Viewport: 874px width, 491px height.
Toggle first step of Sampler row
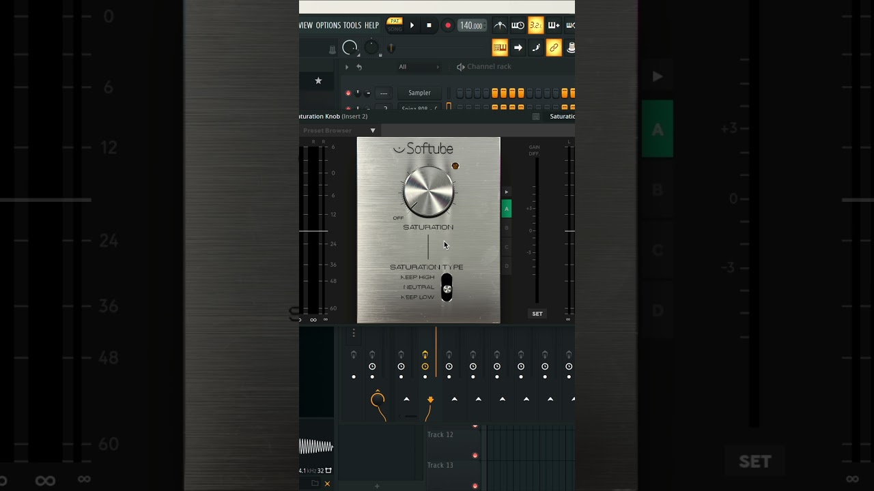(460, 93)
